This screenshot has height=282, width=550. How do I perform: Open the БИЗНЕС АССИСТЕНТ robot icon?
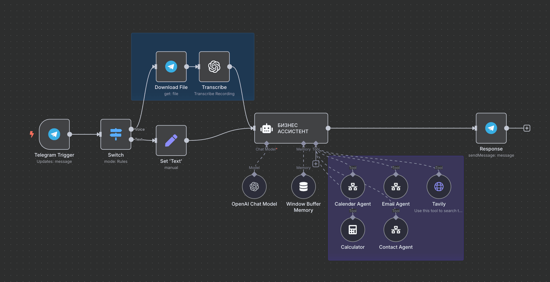pyautogui.click(x=266, y=128)
